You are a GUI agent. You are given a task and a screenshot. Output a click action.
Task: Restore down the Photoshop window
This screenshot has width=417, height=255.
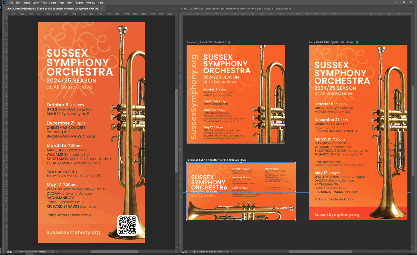[403, 2]
